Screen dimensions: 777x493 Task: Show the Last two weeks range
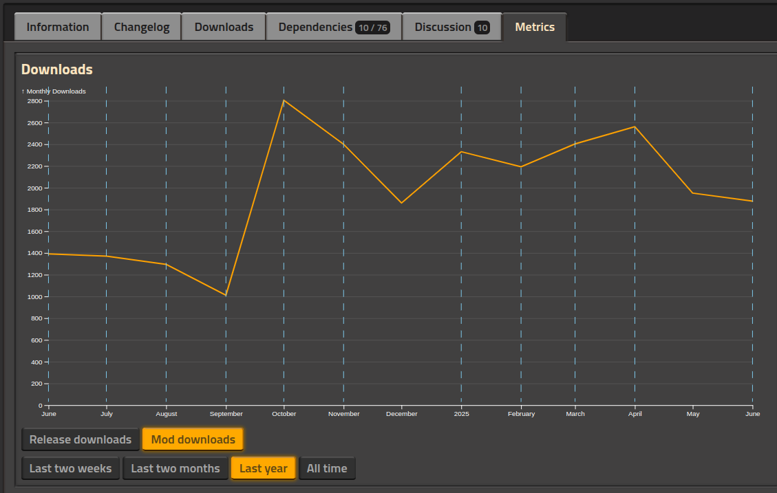(70, 468)
